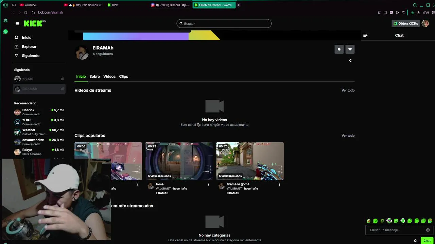Click Obtén KICKs button
The image size is (435, 244).
tap(406, 24)
